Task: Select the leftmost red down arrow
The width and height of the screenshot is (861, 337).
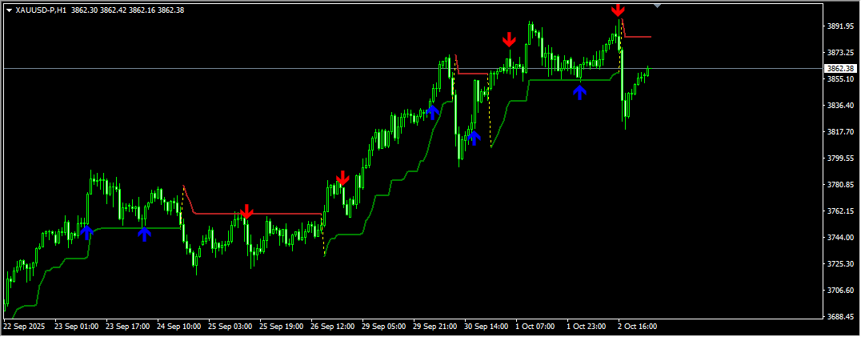Action: coord(246,211)
